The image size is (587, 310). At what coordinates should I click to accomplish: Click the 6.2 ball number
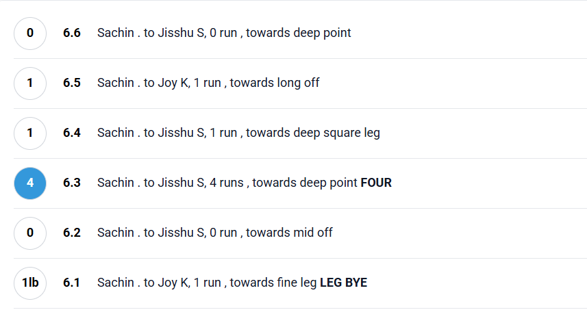click(x=72, y=233)
